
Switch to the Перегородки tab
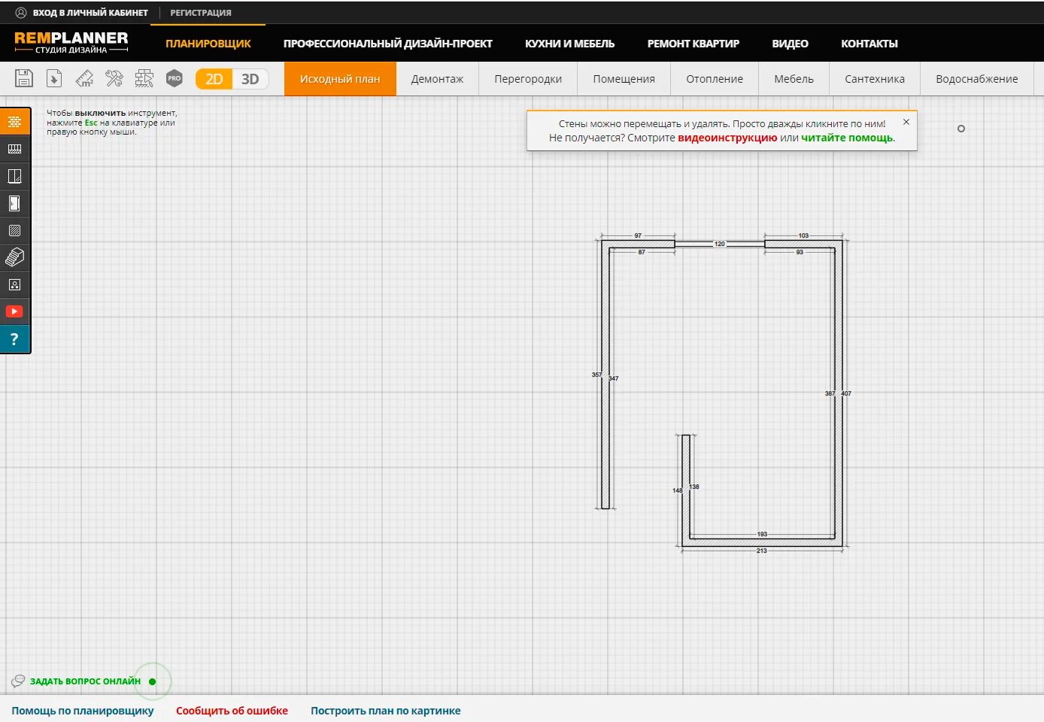(x=528, y=79)
